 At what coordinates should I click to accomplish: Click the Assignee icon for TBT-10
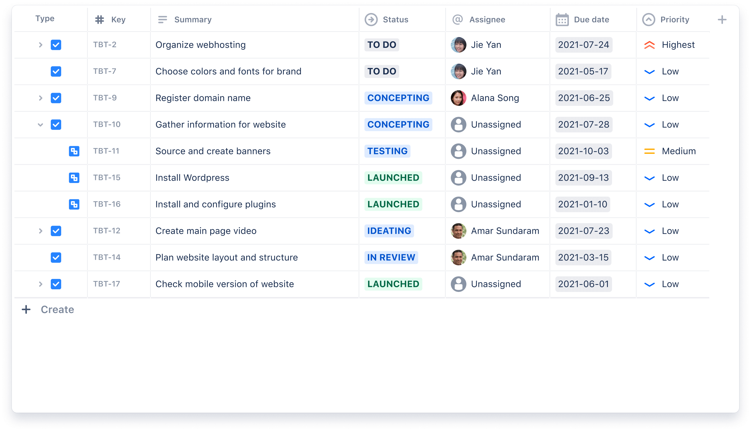click(x=457, y=125)
